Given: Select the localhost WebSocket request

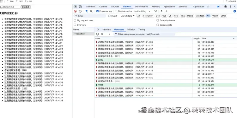Looking at the screenshot, I should pos(83,34).
